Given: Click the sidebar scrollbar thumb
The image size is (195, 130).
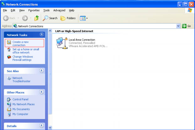Looking at the screenshot, I should pyautogui.click(x=50, y=73).
